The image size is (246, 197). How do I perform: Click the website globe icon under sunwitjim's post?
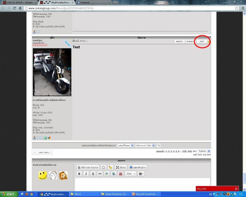45,138
